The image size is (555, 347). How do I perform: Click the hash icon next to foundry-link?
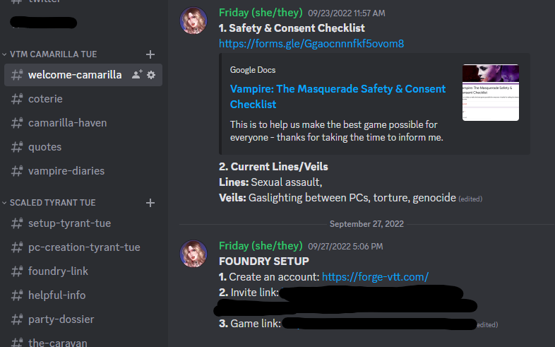click(17, 271)
